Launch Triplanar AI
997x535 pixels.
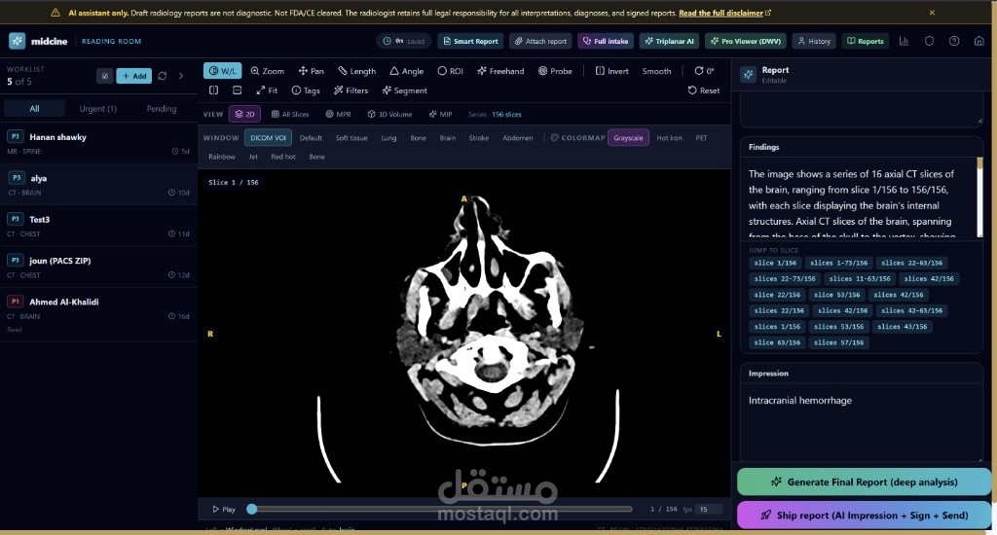pos(669,41)
